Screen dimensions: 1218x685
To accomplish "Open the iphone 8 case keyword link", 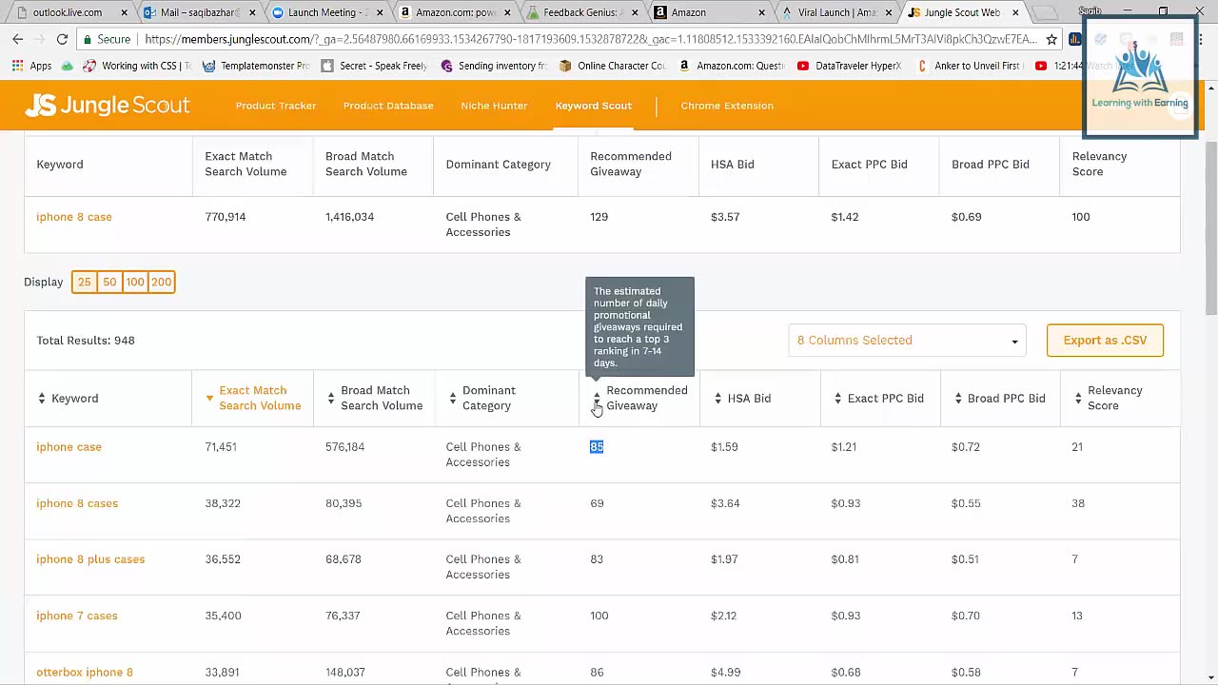I will click(74, 217).
